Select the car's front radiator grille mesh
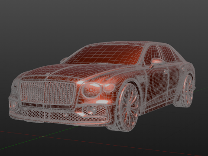The height and width of the screenshot is (156, 208). (x=48, y=93)
